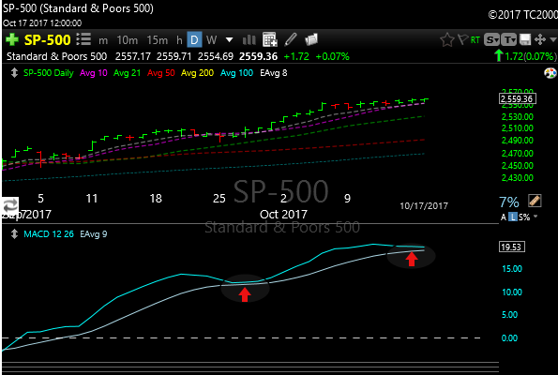Click the Oct 2017 axis label

[x=283, y=214]
